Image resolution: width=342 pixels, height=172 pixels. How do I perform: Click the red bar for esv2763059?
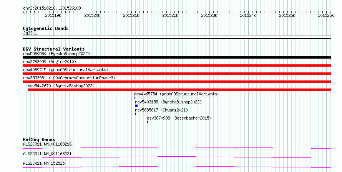pyautogui.click(x=177, y=66)
